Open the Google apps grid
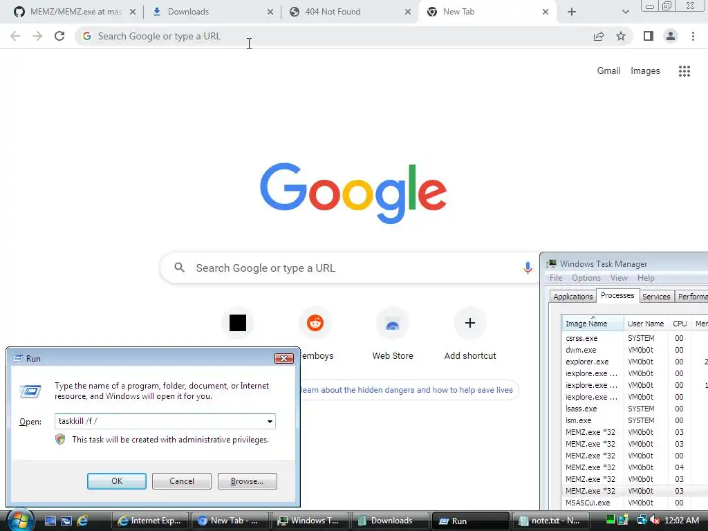The width and height of the screenshot is (708, 531). point(684,71)
